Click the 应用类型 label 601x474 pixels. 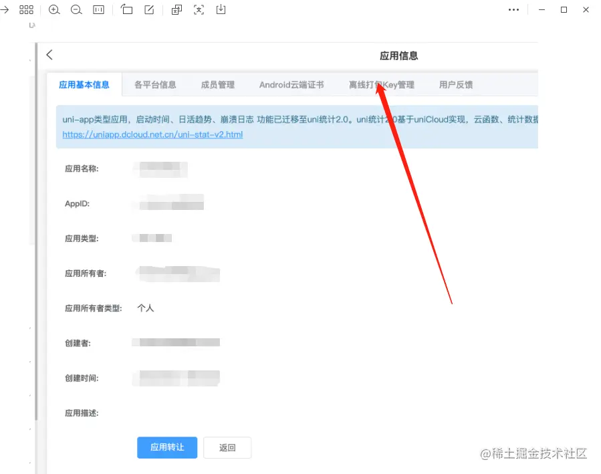[82, 239]
